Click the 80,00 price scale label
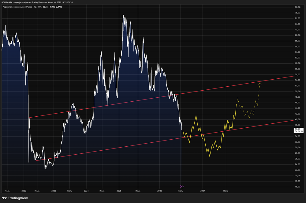The width and height of the screenshot is (306, 203). pos(298,7)
